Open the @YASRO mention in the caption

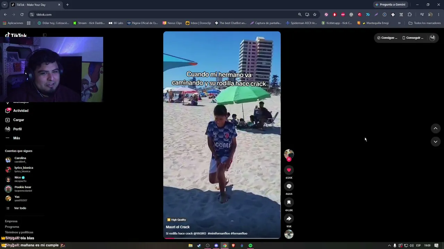point(200,233)
